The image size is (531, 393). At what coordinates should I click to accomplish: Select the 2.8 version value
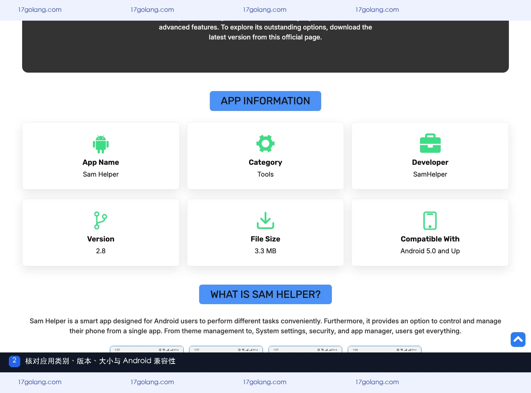coord(101,251)
